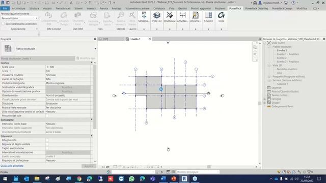Screen dimensions: 326x183
Task: Click Modifica for Sostituzioni visibilità/grafica
Action: coord(68,87)
